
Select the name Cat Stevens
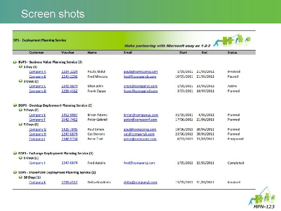[96, 134]
